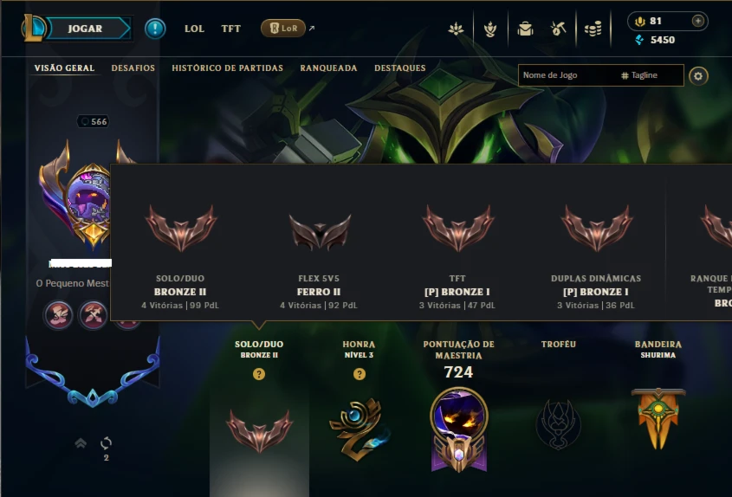The height and width of the screenshot is (497, 732).
Task: Select the Shurima banner emblem
Action: [658, 418]
